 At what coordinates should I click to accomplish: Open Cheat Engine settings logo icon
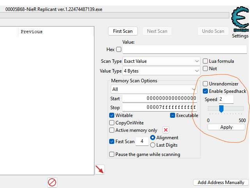240,19
